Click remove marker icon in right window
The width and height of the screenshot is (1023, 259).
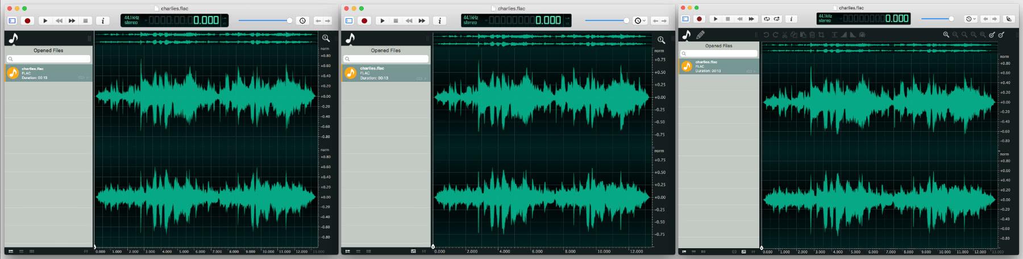[1001, 35]
